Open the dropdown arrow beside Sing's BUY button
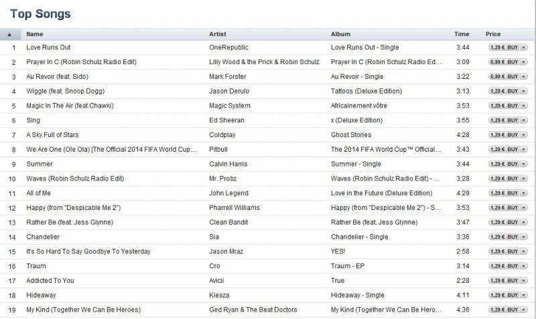The width and height of the screenshot is (536, 319). 523,120
